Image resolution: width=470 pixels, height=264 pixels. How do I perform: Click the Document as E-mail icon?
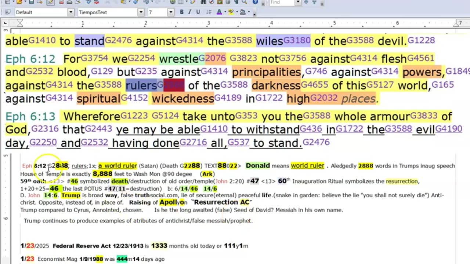(40, 2)
